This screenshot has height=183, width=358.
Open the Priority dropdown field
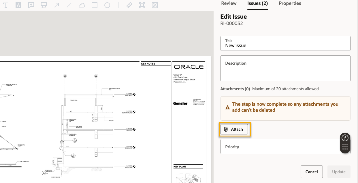(280, 147)
